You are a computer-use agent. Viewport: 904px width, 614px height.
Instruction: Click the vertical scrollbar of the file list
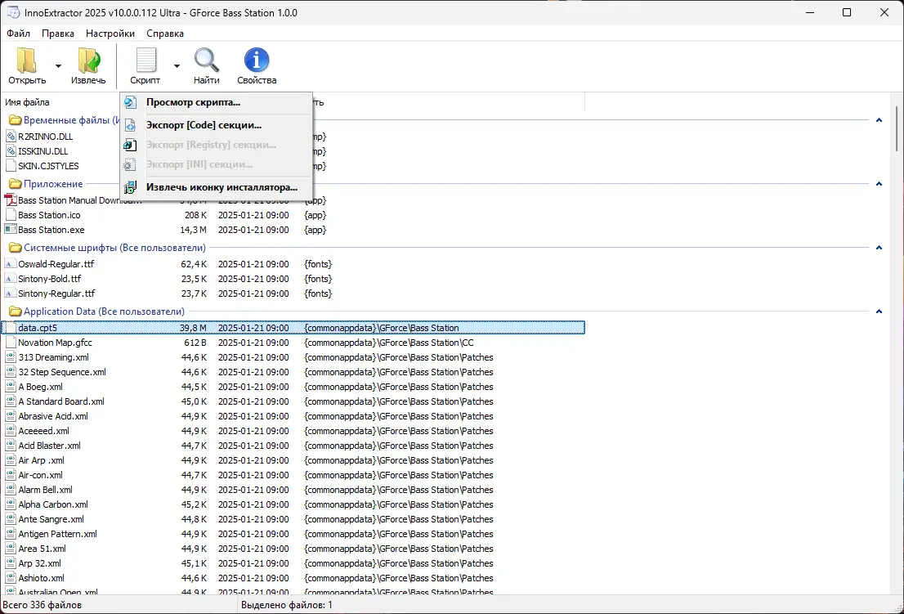coord(897,128)
